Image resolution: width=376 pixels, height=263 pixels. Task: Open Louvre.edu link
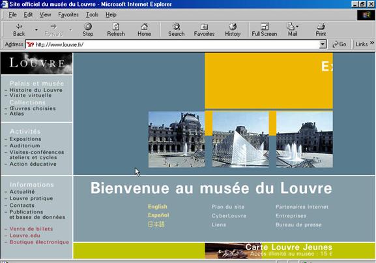click(25, 236)
